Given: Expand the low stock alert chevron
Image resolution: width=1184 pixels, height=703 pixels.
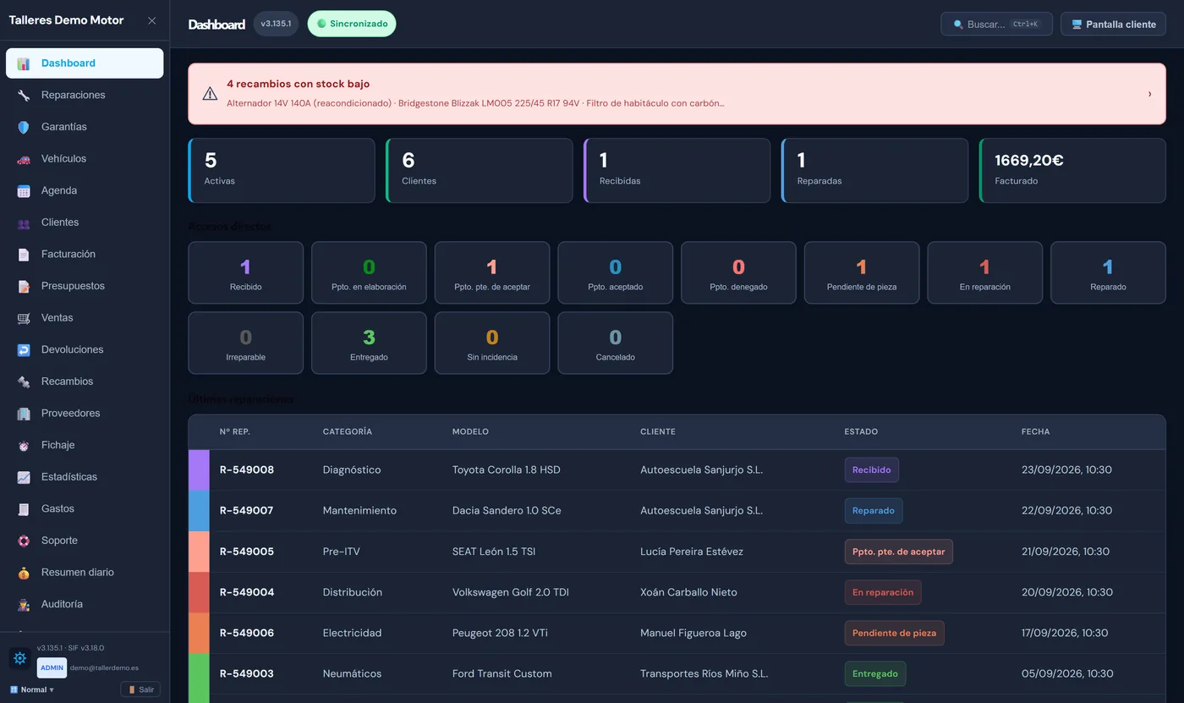Looking at the screenshot, I should point(1149,94).
